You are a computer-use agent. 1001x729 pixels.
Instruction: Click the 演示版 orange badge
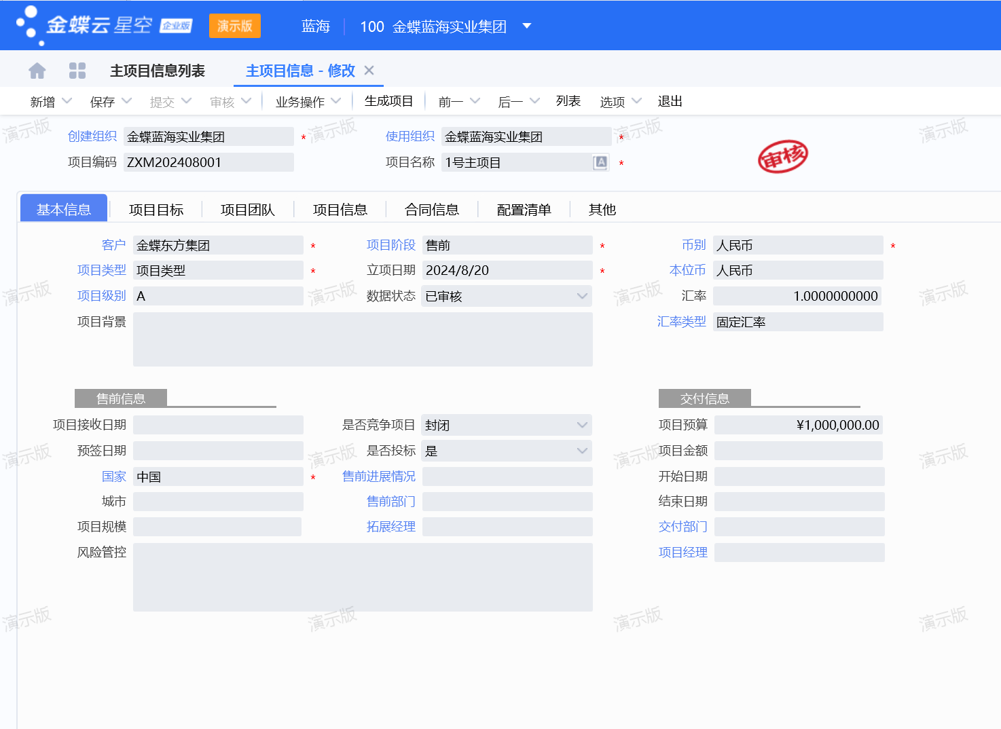click(x=235, y=26)
